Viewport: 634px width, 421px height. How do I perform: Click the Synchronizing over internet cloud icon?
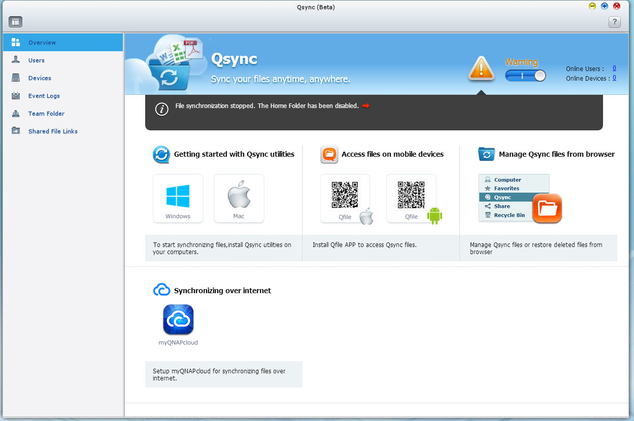pos(161,290)
